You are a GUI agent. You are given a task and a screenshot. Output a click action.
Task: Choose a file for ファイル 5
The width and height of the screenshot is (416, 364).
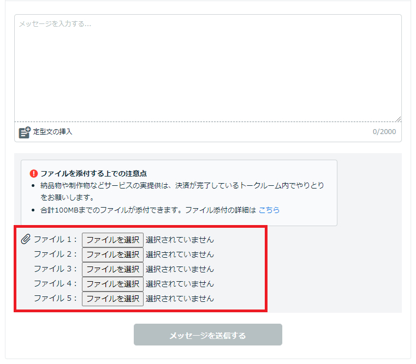[x=113, y=299]
